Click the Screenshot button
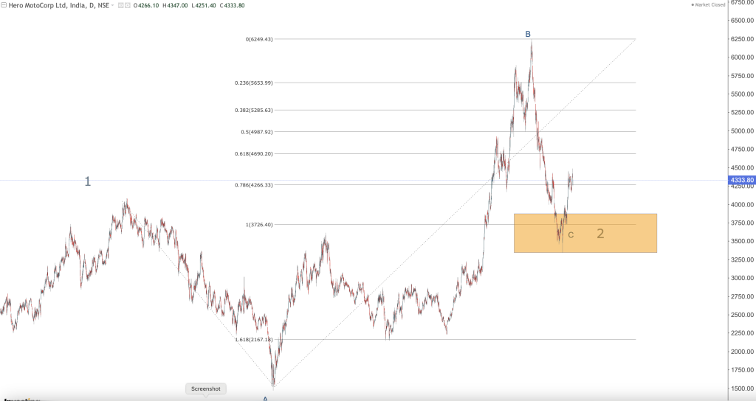756x401 pixels. [x=206, y=389]
